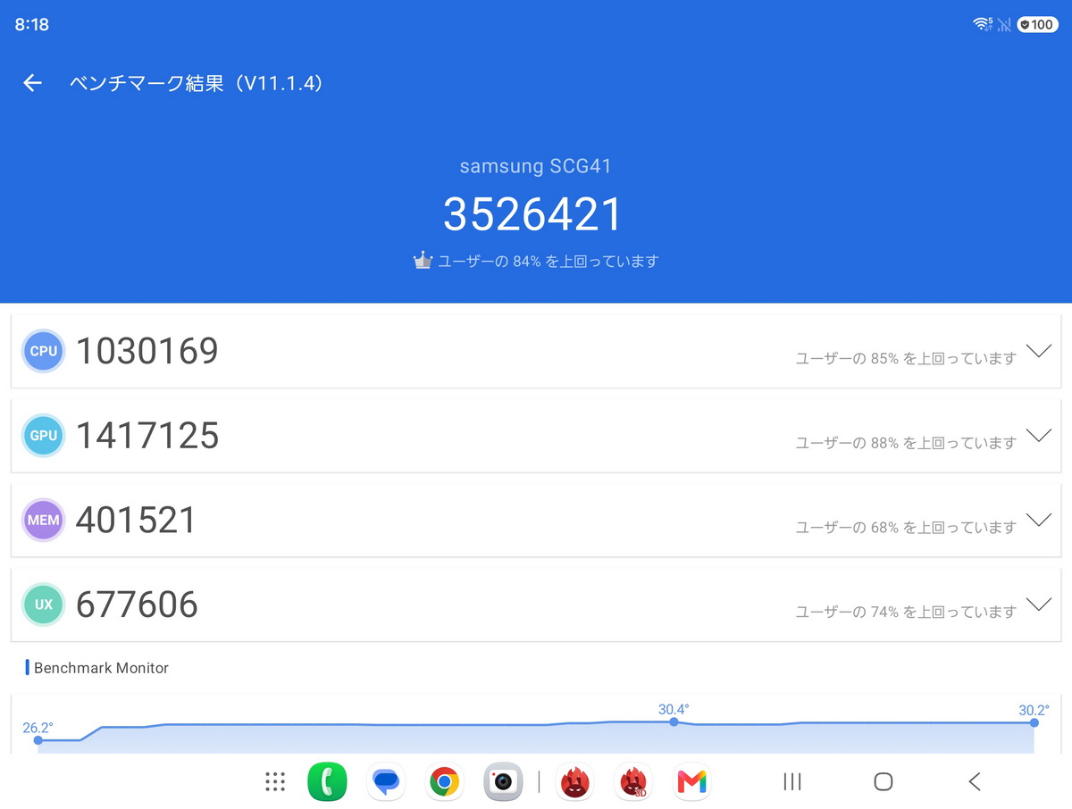Tap the GPU score badge icon

pos(44,436)
